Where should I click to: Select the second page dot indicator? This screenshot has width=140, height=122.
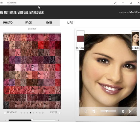[x=27, y=113]
